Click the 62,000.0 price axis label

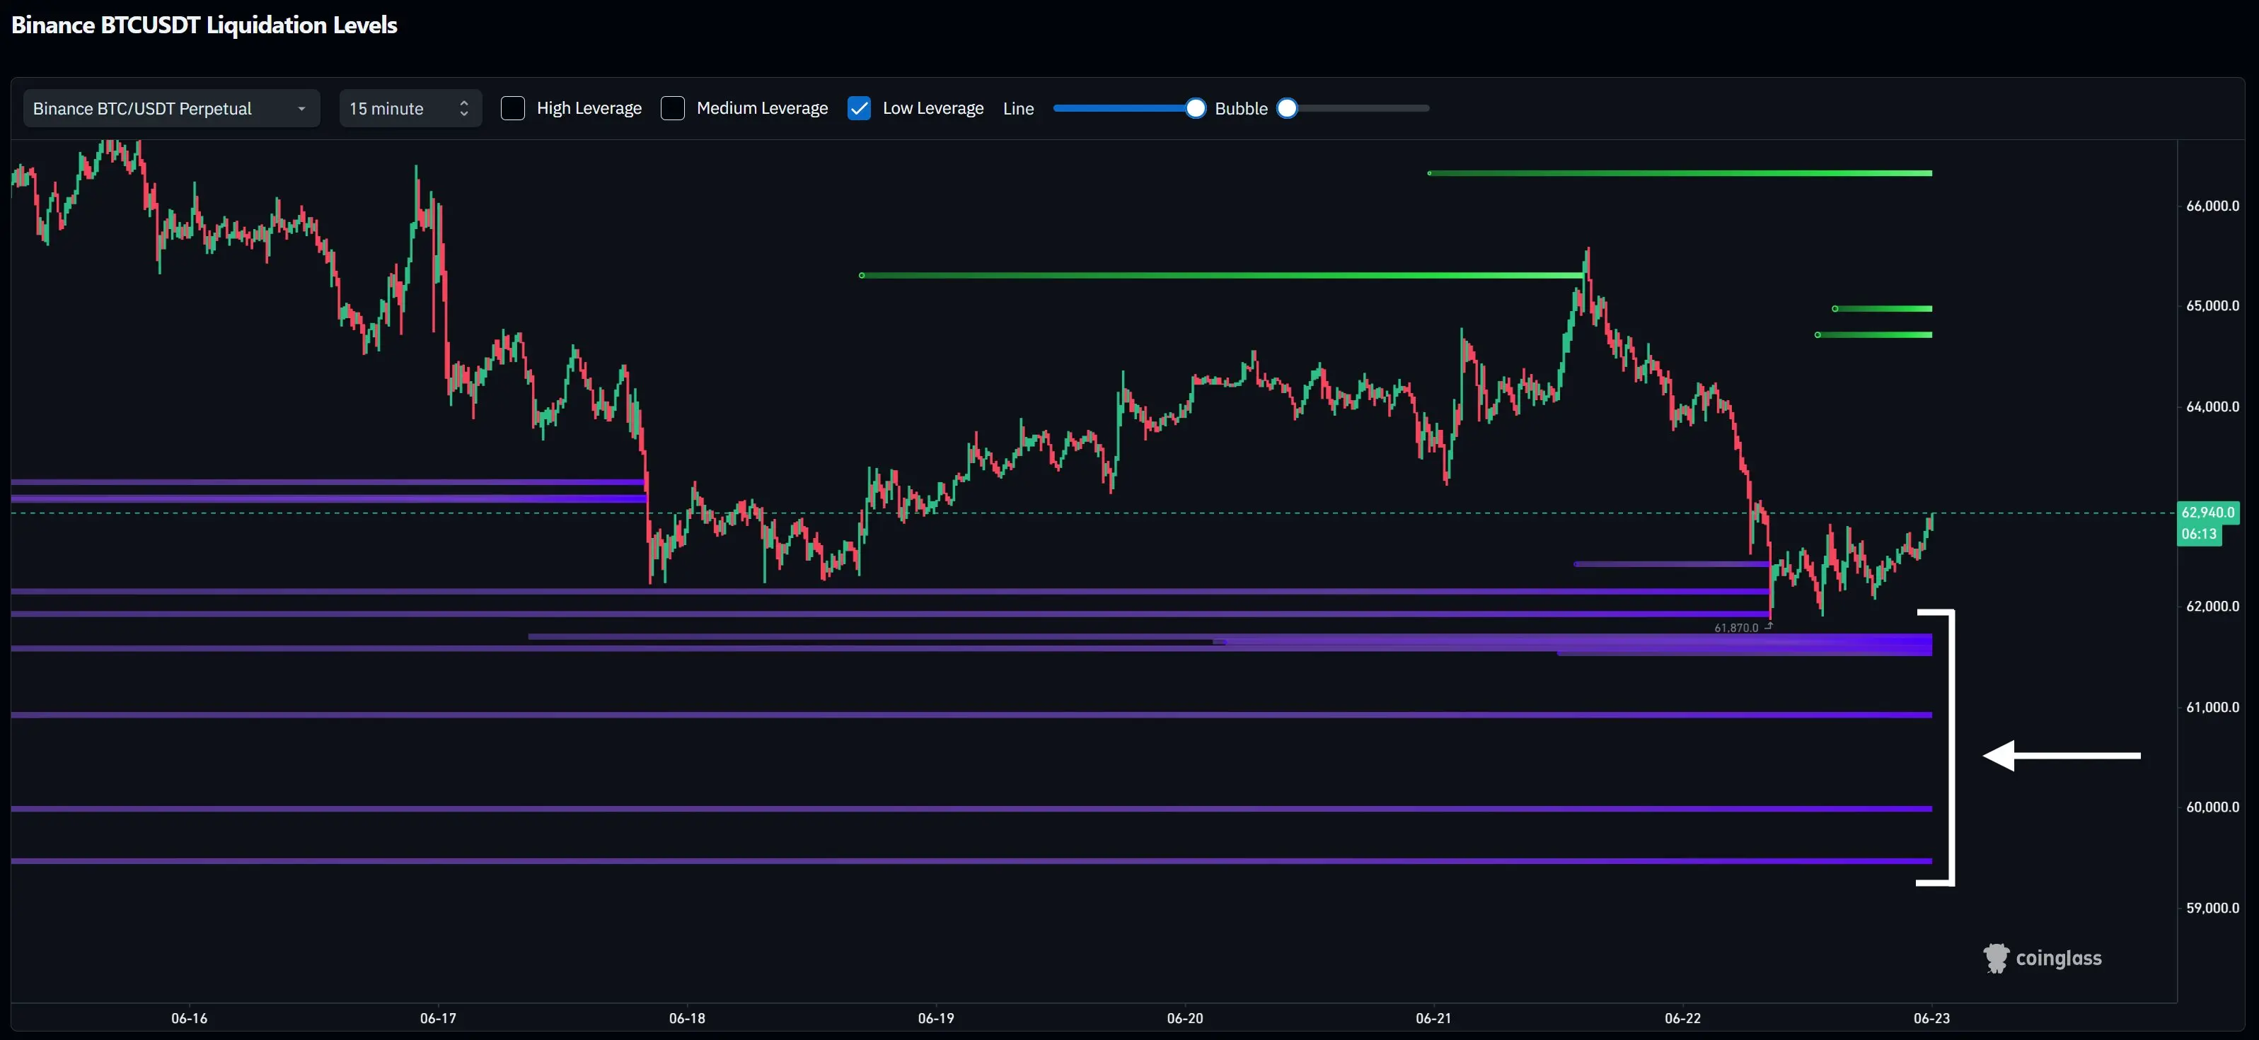coord(2212,607)
